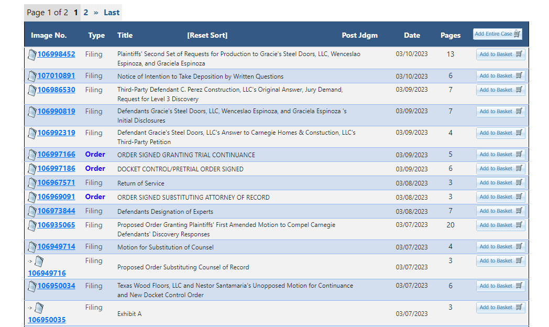The width and height of the screenshot is (549, 327).
Task: Add Third-Party Petition answer to basket
Action: click(x=501, y=133)
